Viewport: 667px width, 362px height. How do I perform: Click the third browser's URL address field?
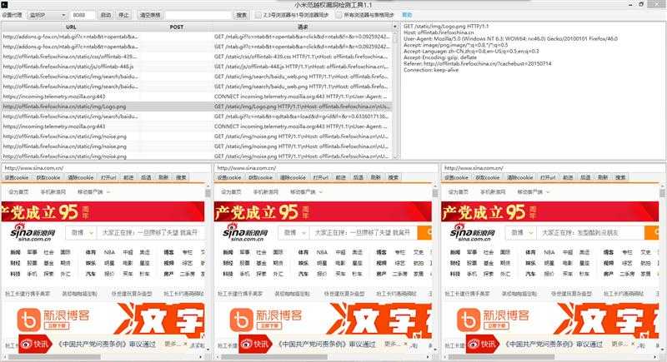(x=553, y=168)
